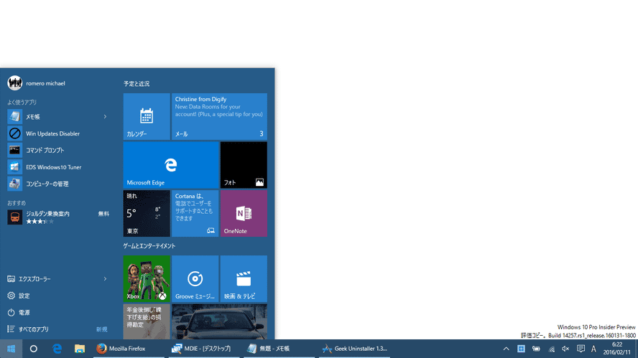
Task: Open the フォト tile
Action: click(244, 165)
